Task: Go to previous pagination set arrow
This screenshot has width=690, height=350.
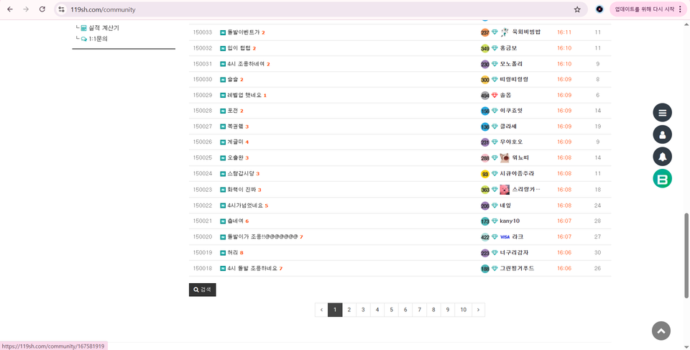Action: (x=321, y=310)
